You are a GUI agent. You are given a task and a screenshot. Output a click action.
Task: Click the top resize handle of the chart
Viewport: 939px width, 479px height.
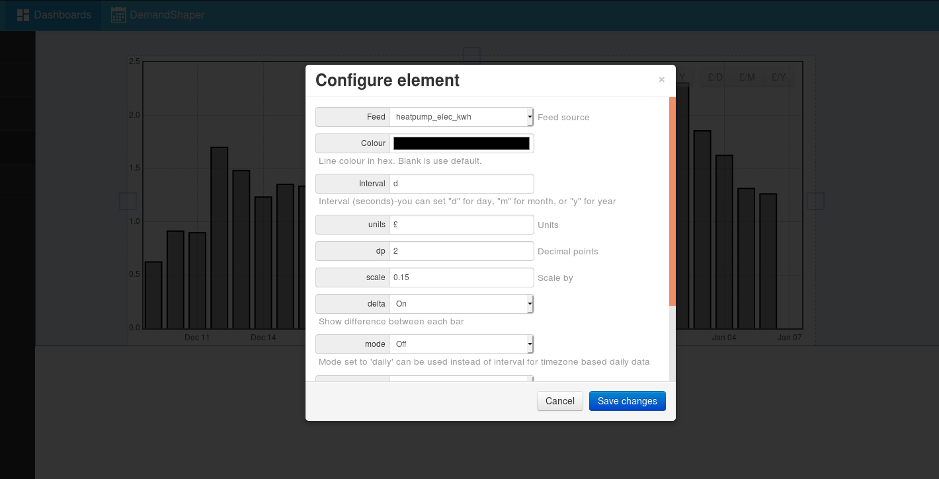[x=471, y=55]
